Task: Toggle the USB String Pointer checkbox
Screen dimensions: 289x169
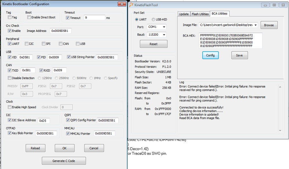Action: click(x=69, y=57)
